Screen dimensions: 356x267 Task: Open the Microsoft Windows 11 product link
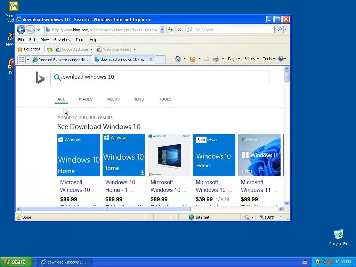(x=259, y=186)
